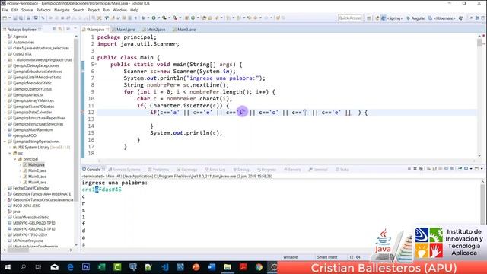Open the Search menu
487x274 pixels.
point(78,10)
